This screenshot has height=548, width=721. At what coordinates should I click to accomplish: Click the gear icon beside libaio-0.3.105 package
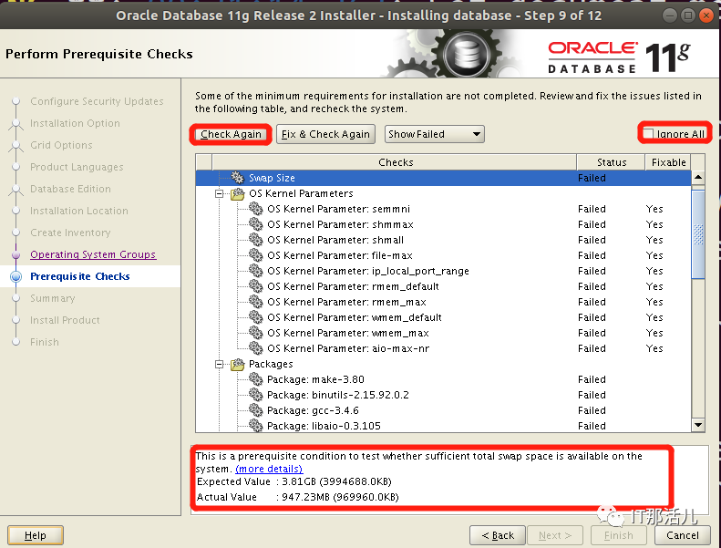coord(255,426)
